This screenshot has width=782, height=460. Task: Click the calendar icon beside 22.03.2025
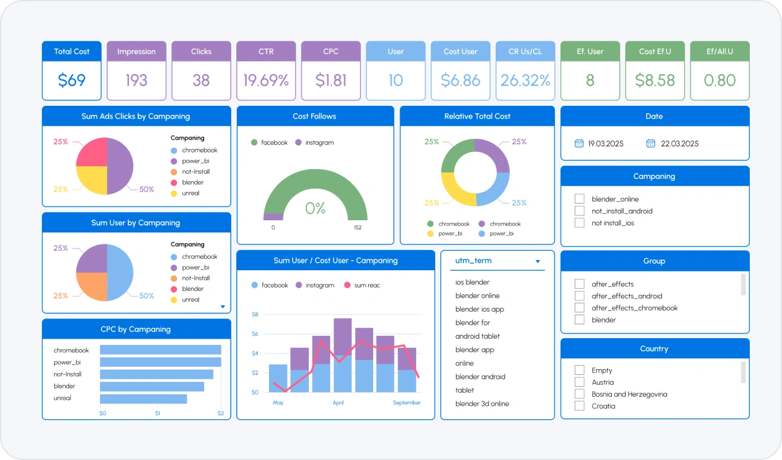[651, 143]
